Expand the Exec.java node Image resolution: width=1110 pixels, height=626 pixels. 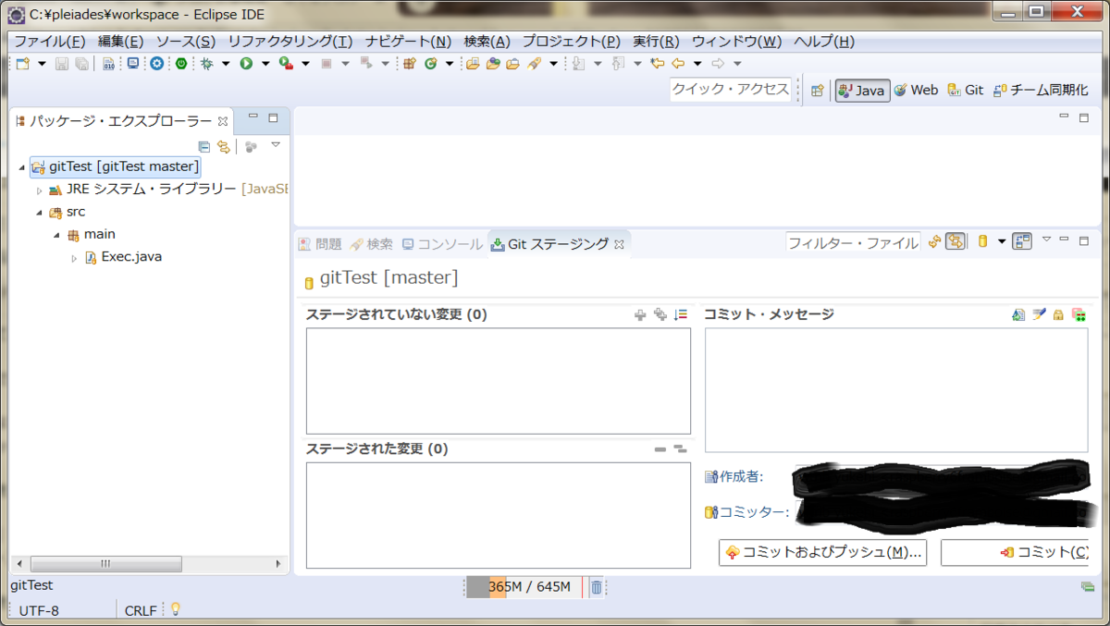point(74,258)
